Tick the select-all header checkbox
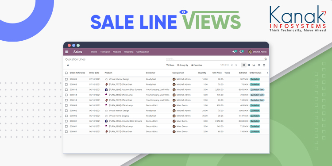 coord(66,73)
